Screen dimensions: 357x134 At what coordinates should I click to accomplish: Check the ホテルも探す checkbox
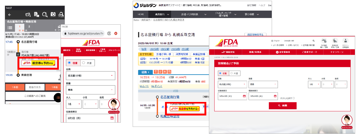pos(293,98)
